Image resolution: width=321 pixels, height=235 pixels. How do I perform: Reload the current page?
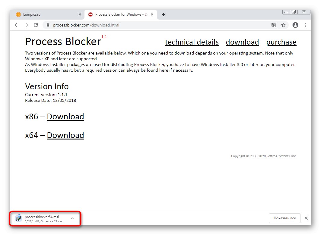(36, 25)
